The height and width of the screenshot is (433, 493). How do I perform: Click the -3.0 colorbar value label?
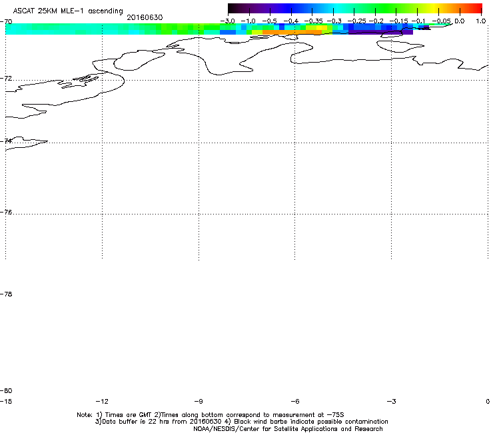pyautogui.click(x=228, y=21)
